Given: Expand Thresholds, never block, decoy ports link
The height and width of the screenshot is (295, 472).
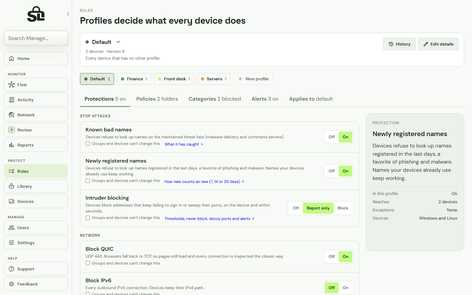Looking at the screenshot, I should pos(209,219).
